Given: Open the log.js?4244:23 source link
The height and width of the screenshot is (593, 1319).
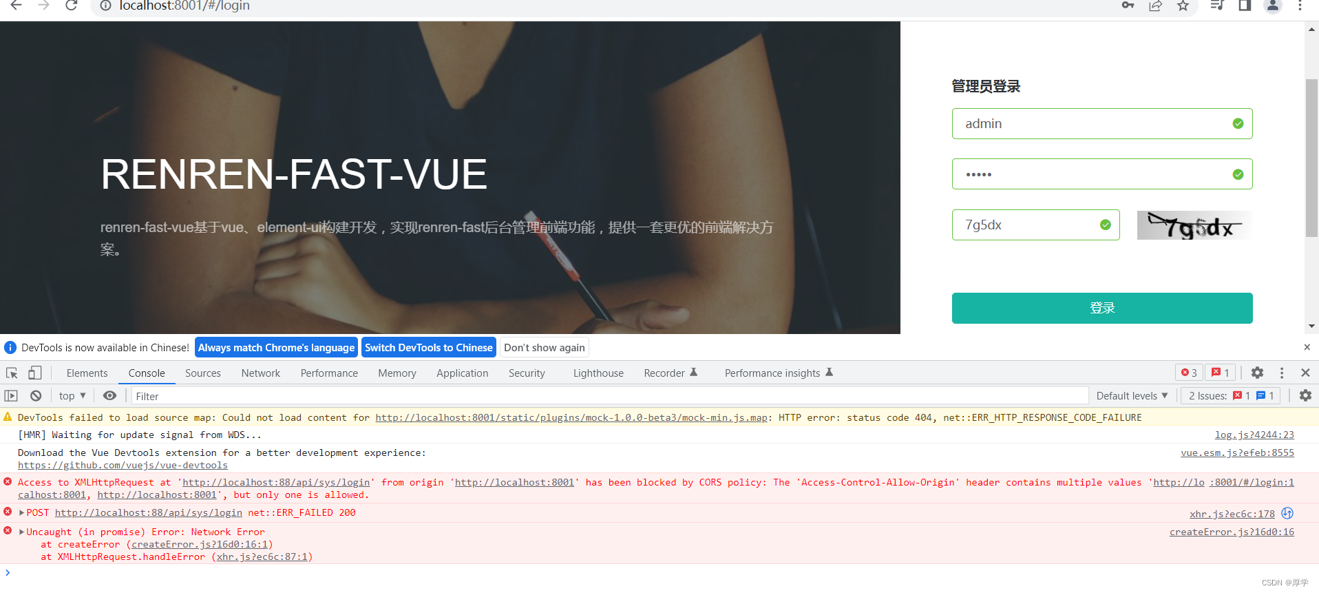Looking at the screenshot, I should [x=1254, y=435].
